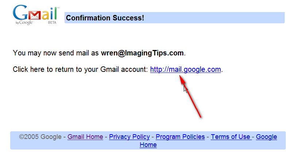The height and width of the screenshot is (155, 296).
Task: Click the BETA label beneath the logo
Action: 52,23
